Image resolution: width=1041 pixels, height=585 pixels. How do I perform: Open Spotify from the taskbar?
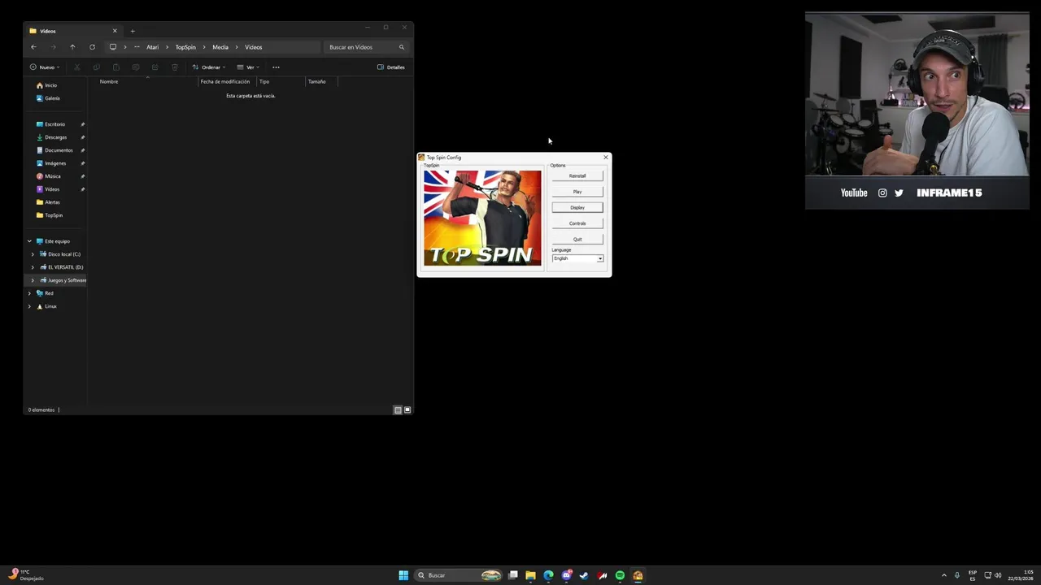[x=620, y=575]
